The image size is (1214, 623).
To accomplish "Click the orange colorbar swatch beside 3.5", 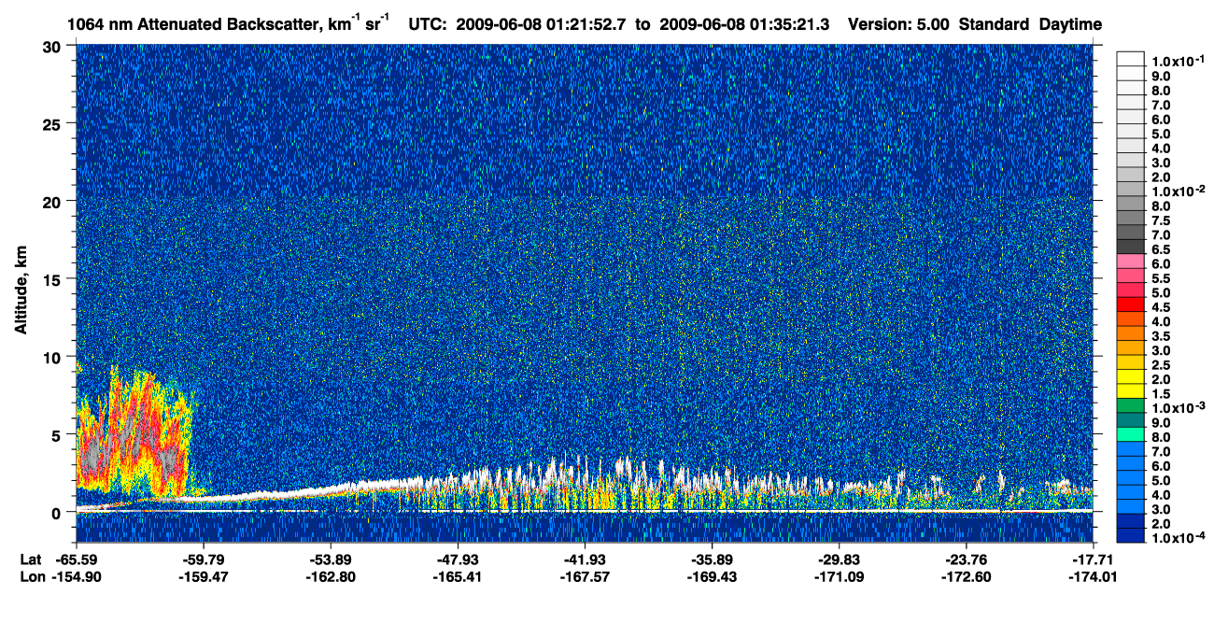I will tap(1130, 335).
